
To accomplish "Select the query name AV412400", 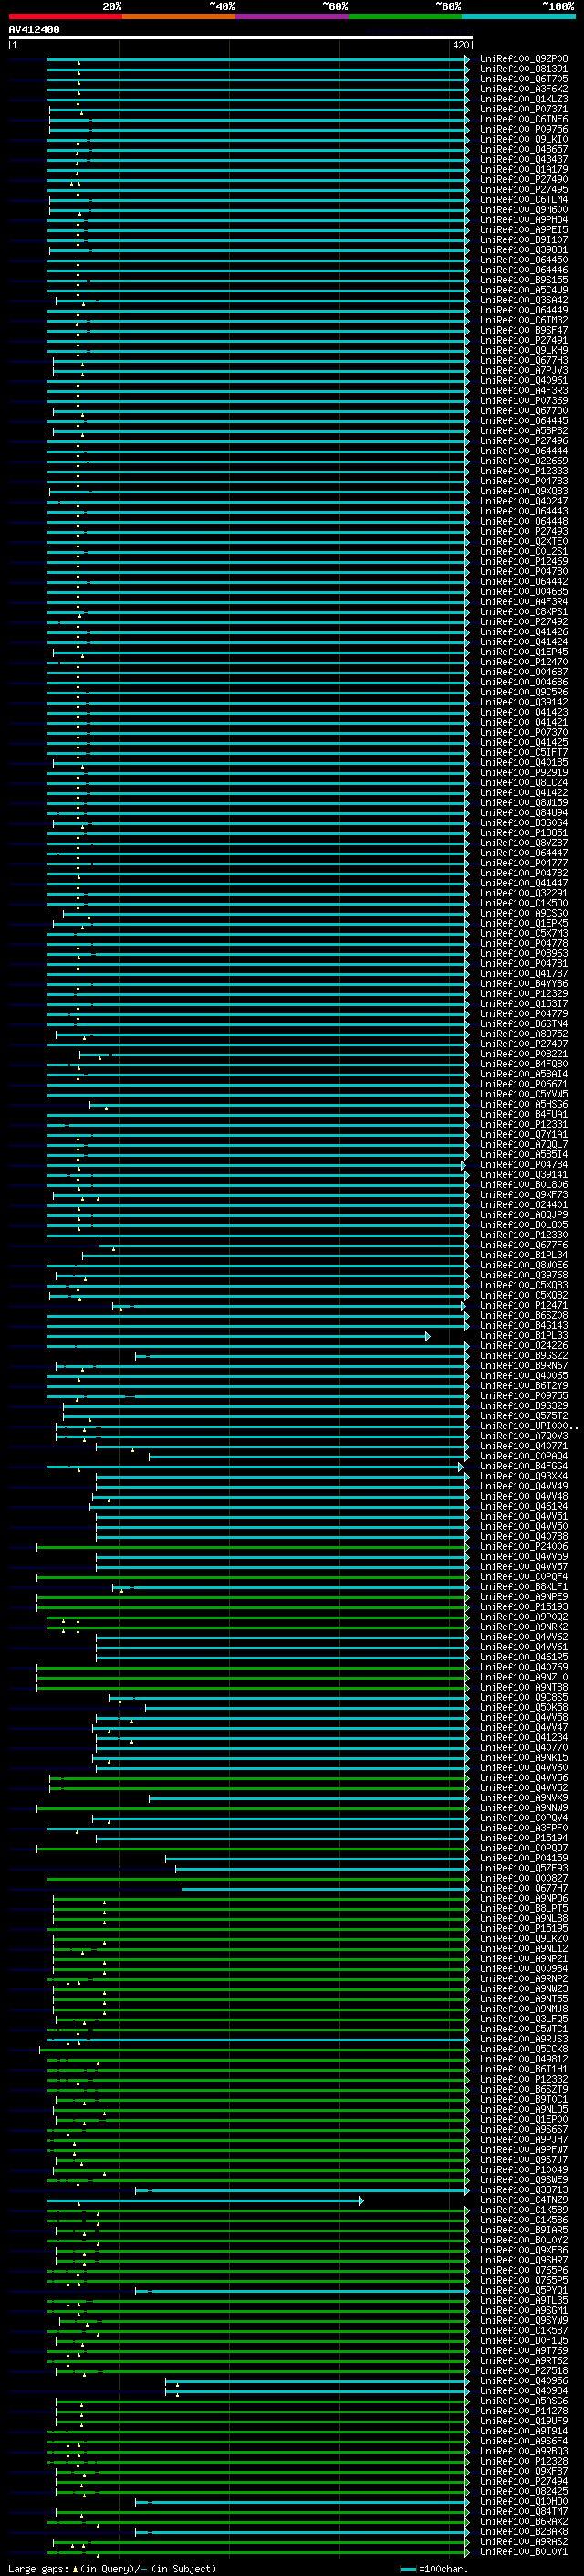I will click(x=34, y=30).
